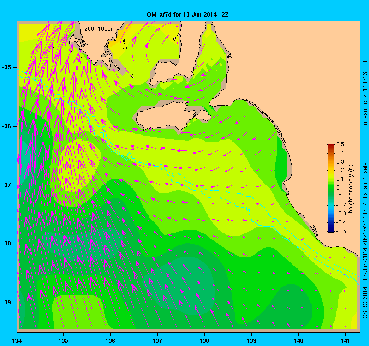Click the -0.2 value on the color scale

[341, 205]
